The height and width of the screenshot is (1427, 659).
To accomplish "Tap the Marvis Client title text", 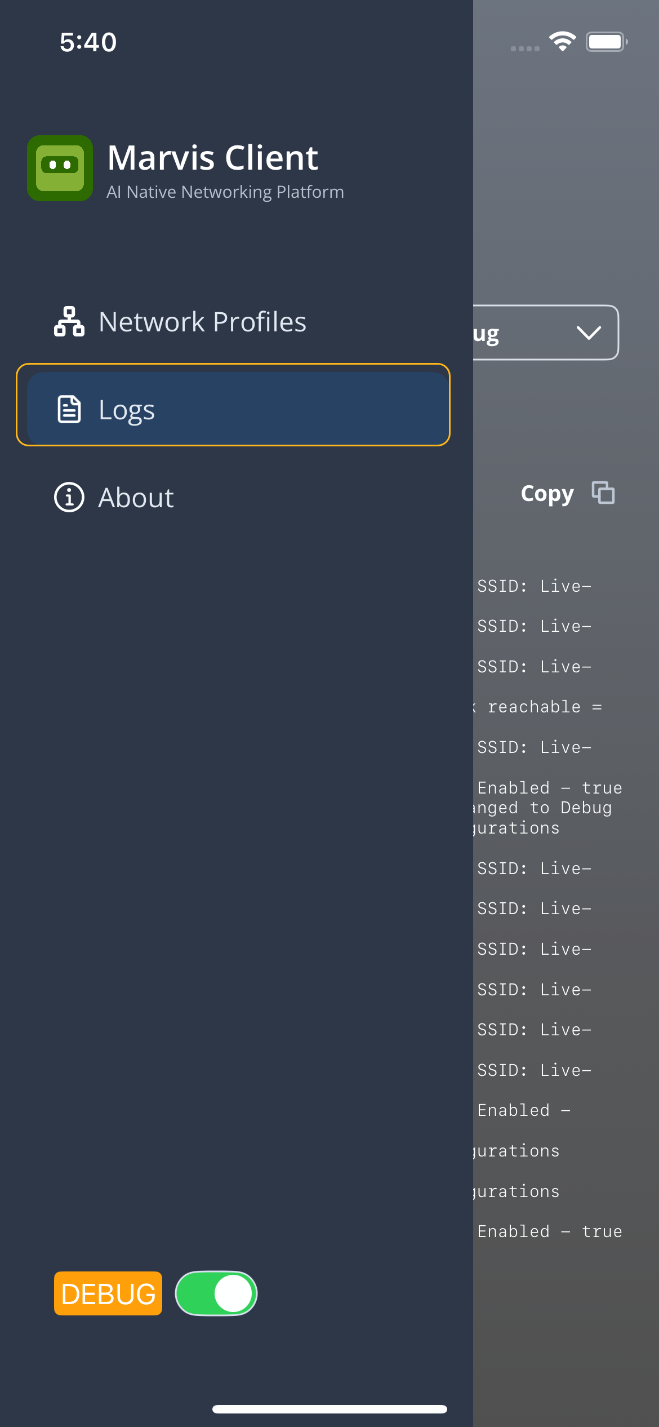I will pyautogui.click(x=213, y=158).
